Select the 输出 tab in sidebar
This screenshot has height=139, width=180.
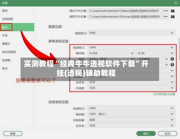point(17,27)
